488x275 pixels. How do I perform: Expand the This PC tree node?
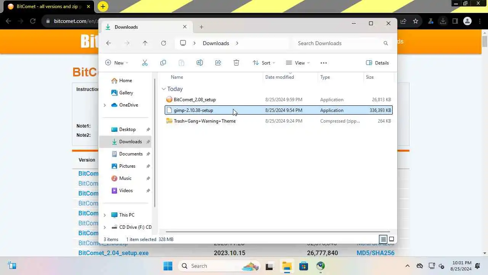pyautogui.click(x=105, y=215)
